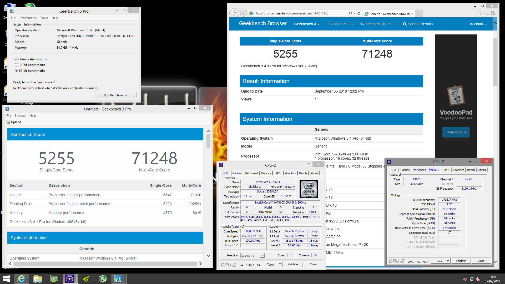
Task: Click the Intel Core i9 logo in CPU-Z
Action: tap(309, 189)
